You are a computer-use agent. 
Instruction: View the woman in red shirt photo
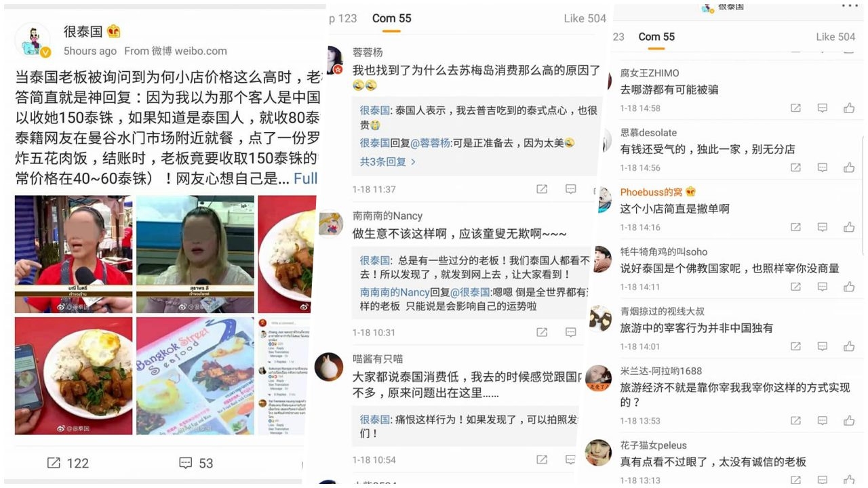pos(74,254)
